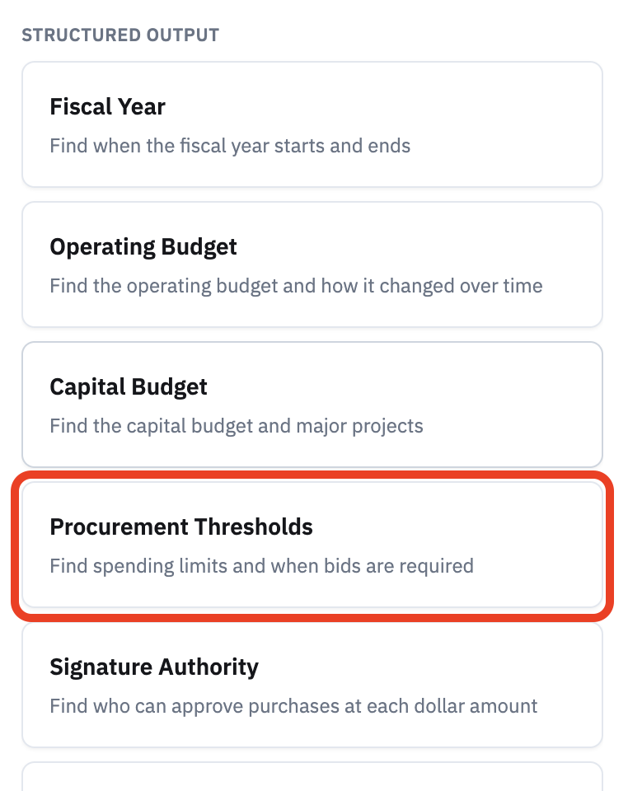Open the Fiscal Year card
628x791 pixels.
312,124
